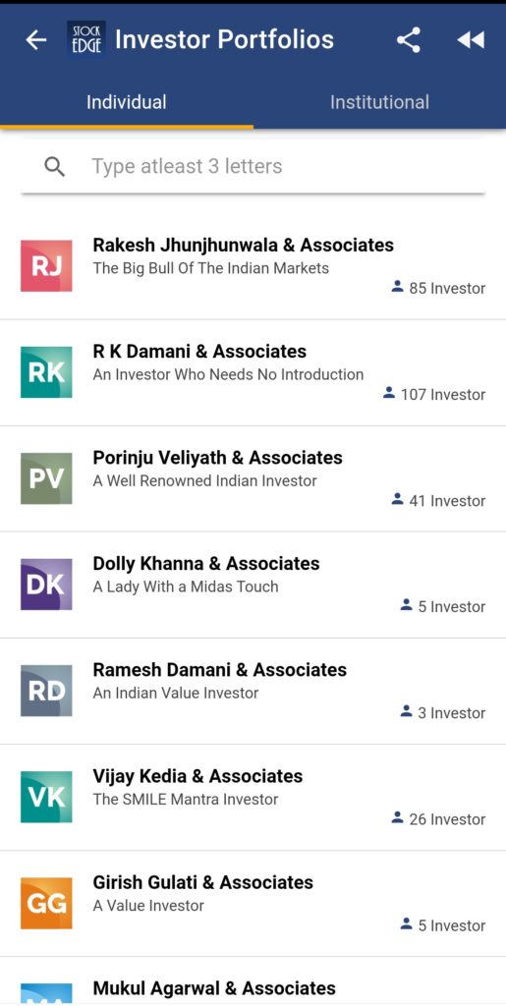Open Ramesh Damani & Associates portfolio
This screenshot has height=1006, width=506.
pyautogui.click(x=253, y=691)
